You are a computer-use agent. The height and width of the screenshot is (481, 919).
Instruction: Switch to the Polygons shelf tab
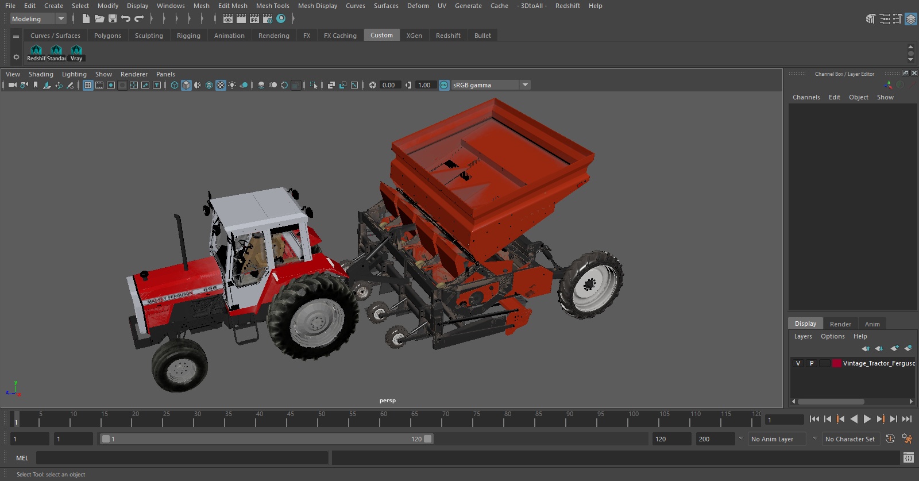(107, 36)
